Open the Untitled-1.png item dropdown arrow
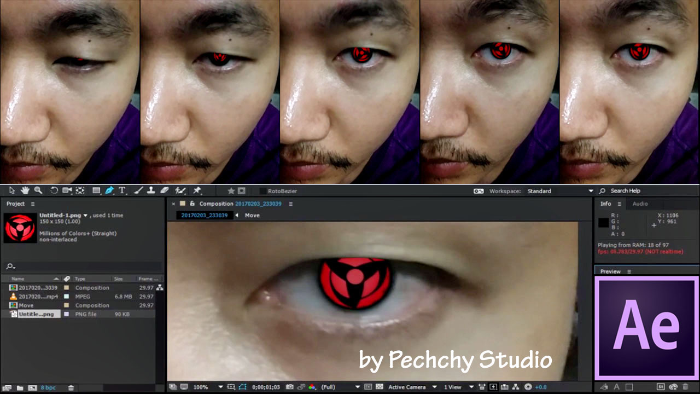Viewport: 700px width, 394px height. coord(85,216)
